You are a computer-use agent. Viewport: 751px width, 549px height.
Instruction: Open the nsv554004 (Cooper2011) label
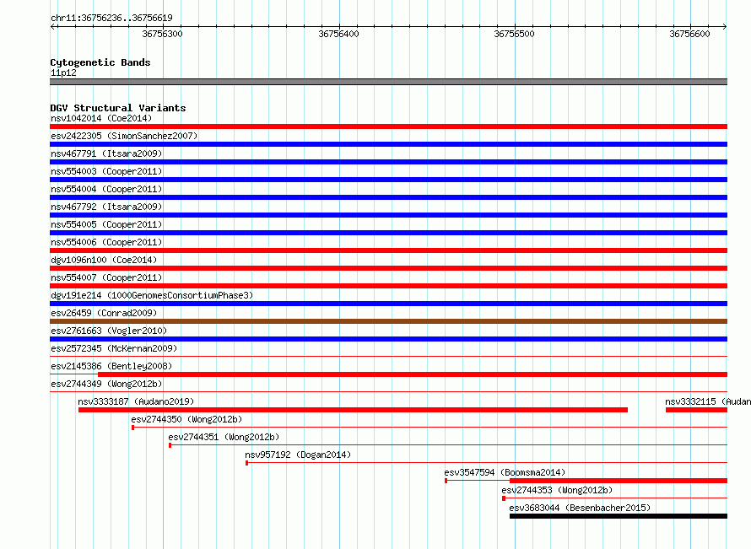(x=106, y=189)
